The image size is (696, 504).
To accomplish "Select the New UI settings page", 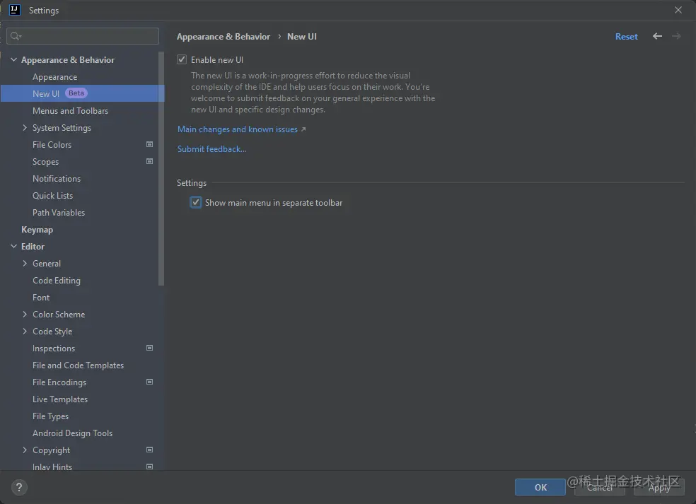I will (x=82, y=93).
